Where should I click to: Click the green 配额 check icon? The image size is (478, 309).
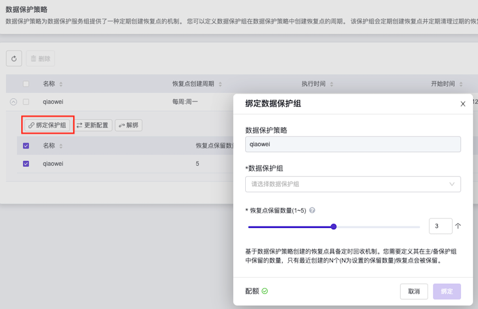265,291
